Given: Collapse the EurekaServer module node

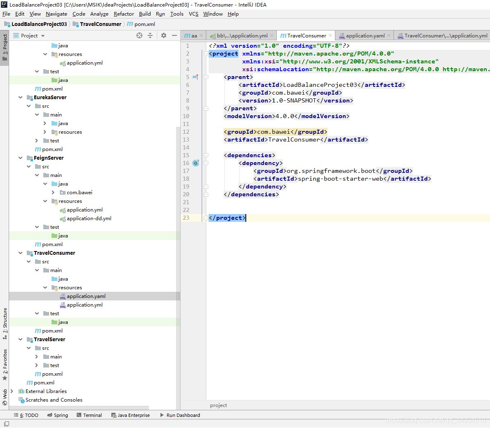Looking at the screenshot, I should pyautogui.click(x=20, y=97).
